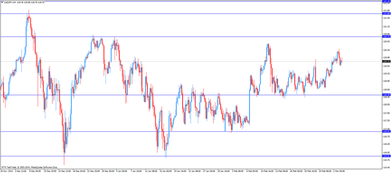Click the 30 Dec 00:00 time label

pos(107,171)
